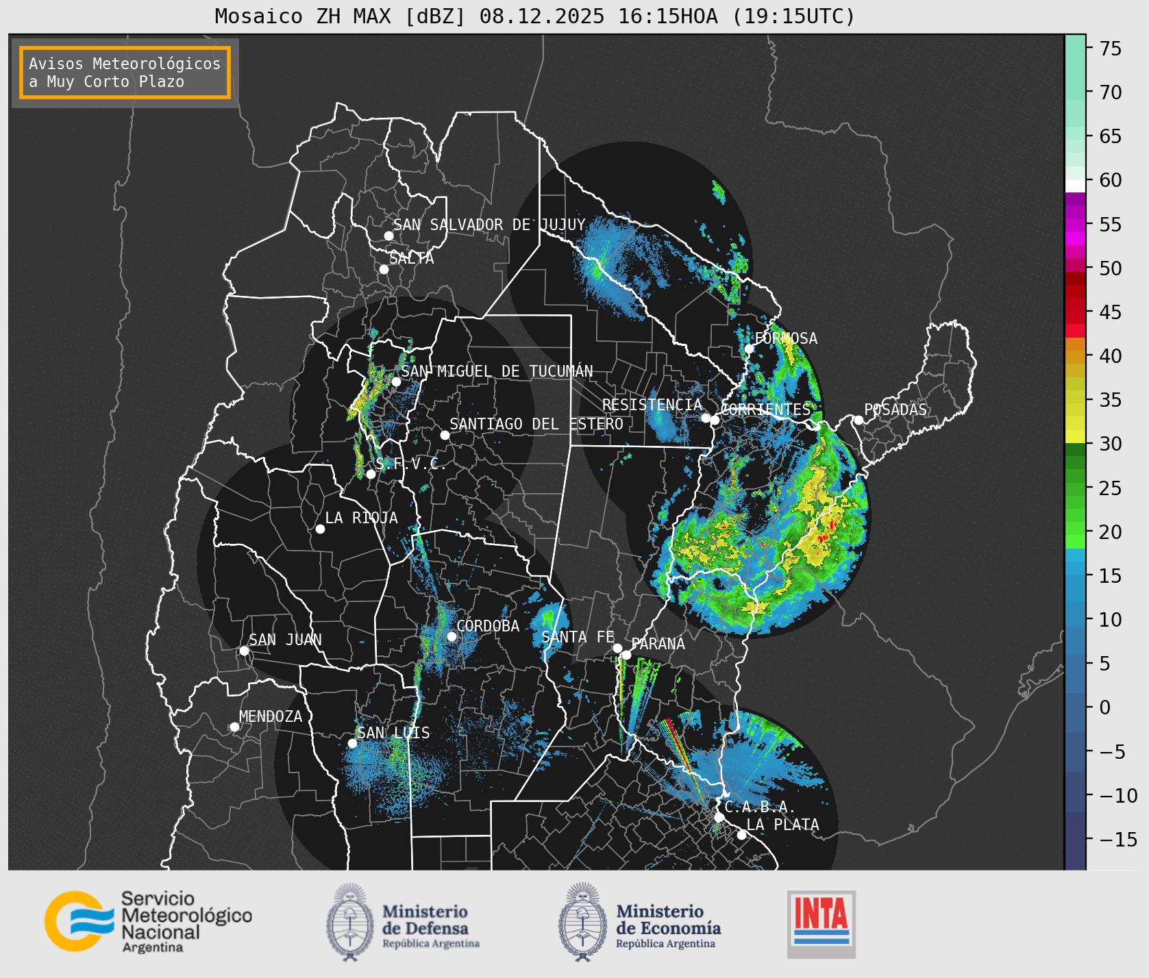Click the Avisos Meteorológicos a Muy Corto Plazo box
The width and height of the screenshot is (1149, 978).
coord(125,73)
